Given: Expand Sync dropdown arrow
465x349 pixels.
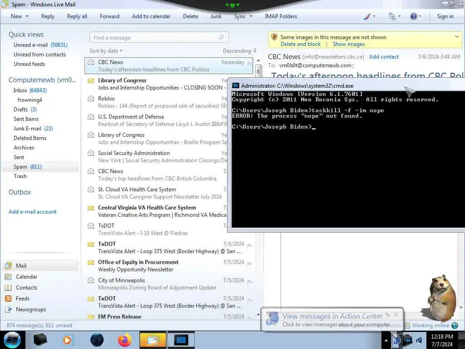Looking at the screenshot, I should (x=251, y=16).
